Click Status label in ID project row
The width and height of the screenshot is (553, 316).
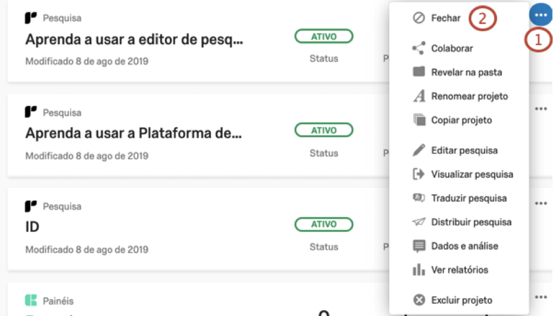324,247
